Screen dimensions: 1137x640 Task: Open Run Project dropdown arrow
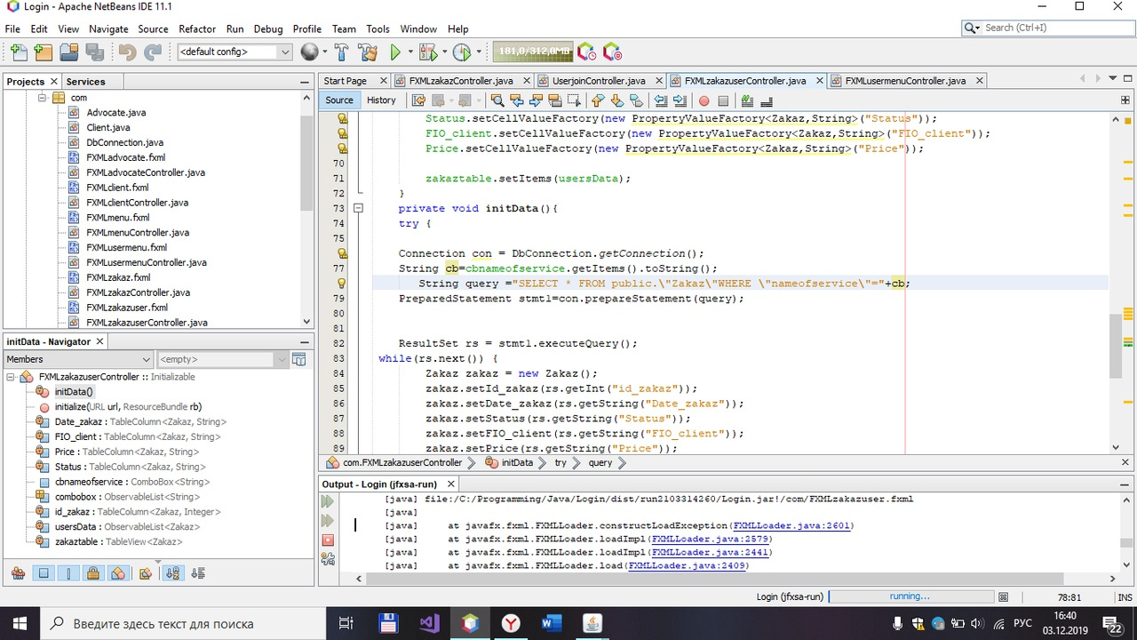pyautogui.click(x=409, y=52)
